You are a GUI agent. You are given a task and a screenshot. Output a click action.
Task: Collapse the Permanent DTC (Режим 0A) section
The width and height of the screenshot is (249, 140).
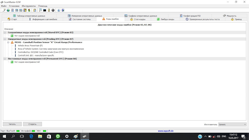tap(5, 59)
